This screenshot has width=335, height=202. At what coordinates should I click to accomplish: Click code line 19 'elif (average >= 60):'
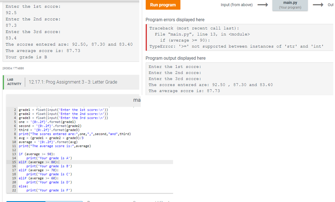39,178
